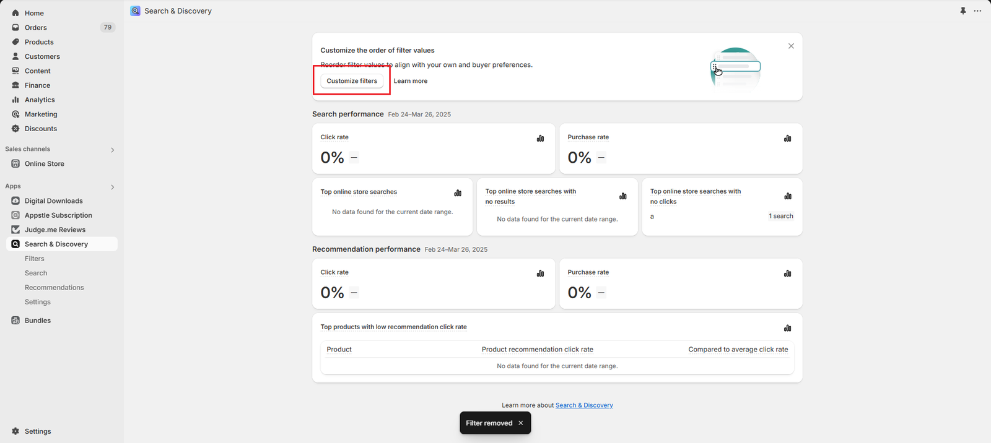Click the Learn more link
The image size is (991, 443).
pyautogui.click(x=411, y=81)
